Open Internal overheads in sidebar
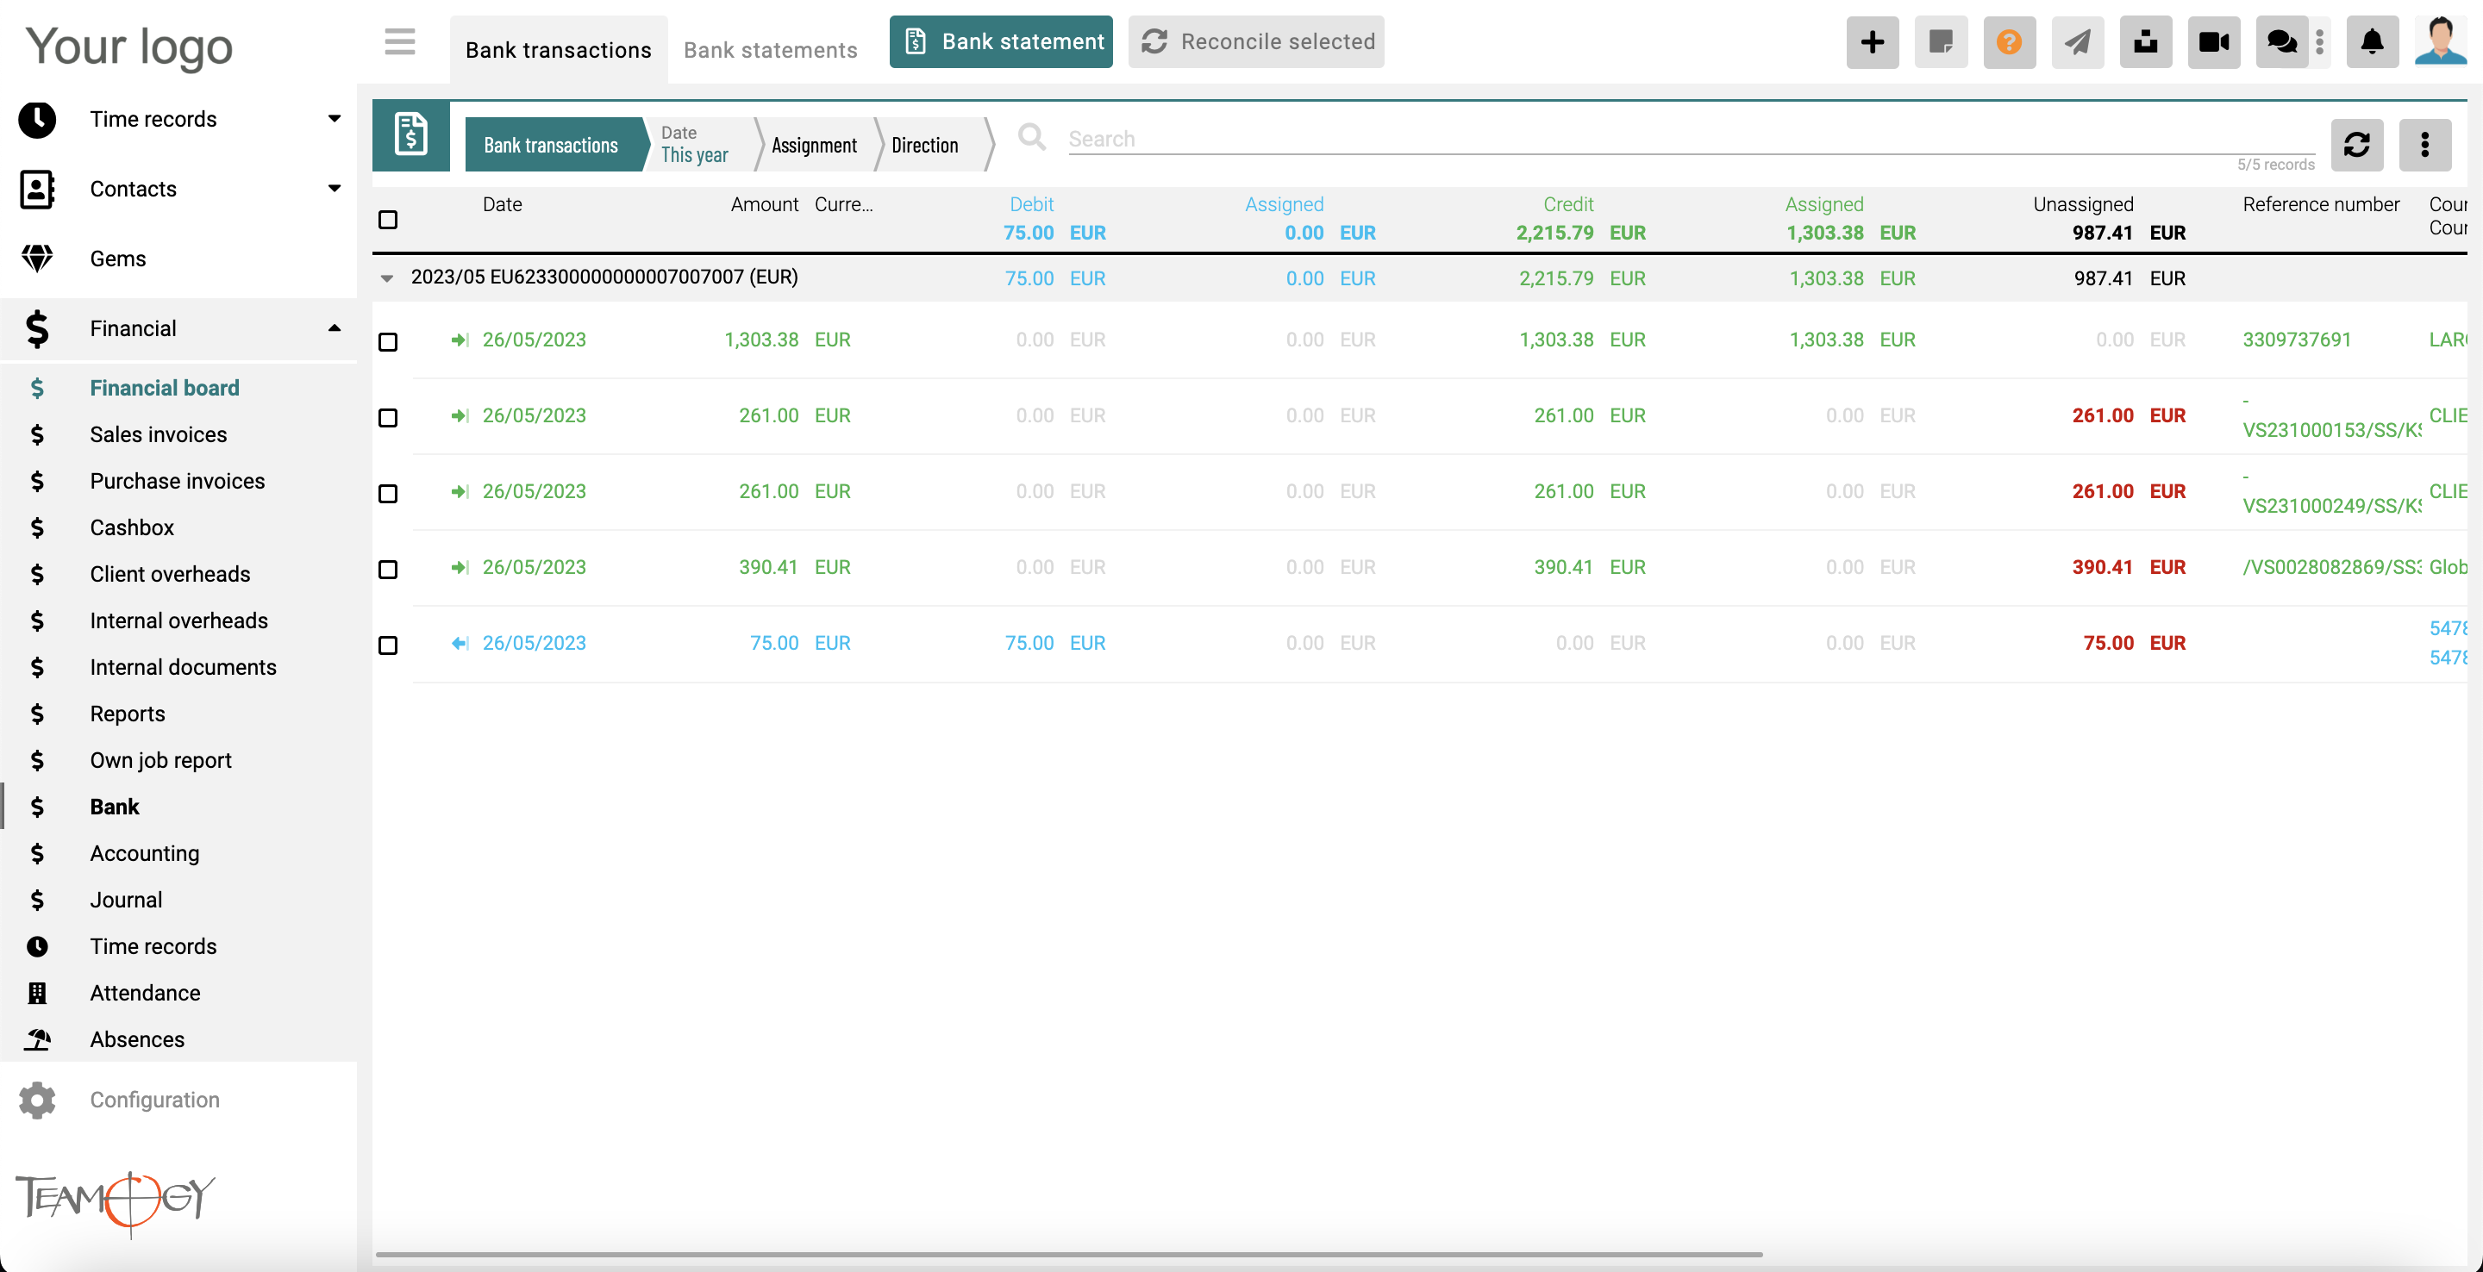This screenshot has height=1272, width=2483. [178, 620]
